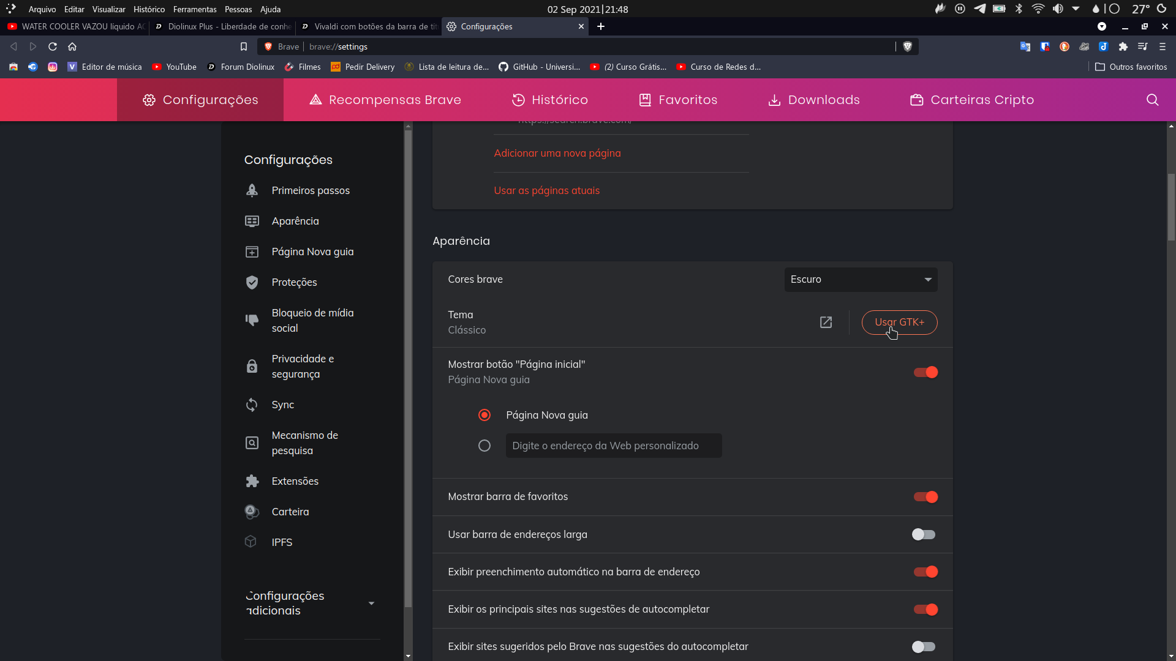Click the back navigation arrow
This screenshot has height=661, width=1176.
(13, 47)
